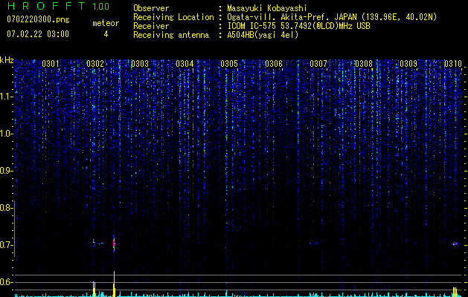468x297 pixels.
Task: Click the meteor echo just under the 0302 label
Action: click(95, 242)
